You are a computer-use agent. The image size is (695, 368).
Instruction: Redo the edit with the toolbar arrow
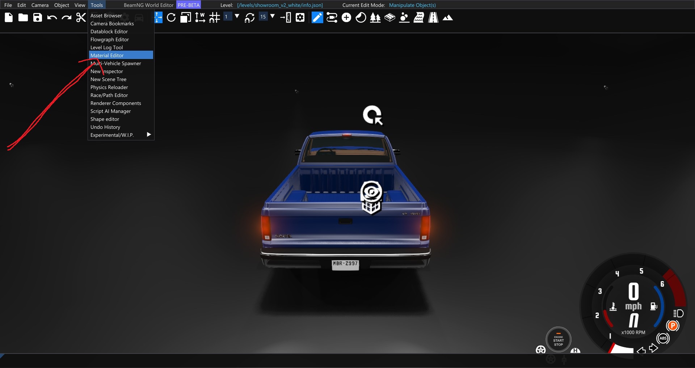tap(67, 17)
